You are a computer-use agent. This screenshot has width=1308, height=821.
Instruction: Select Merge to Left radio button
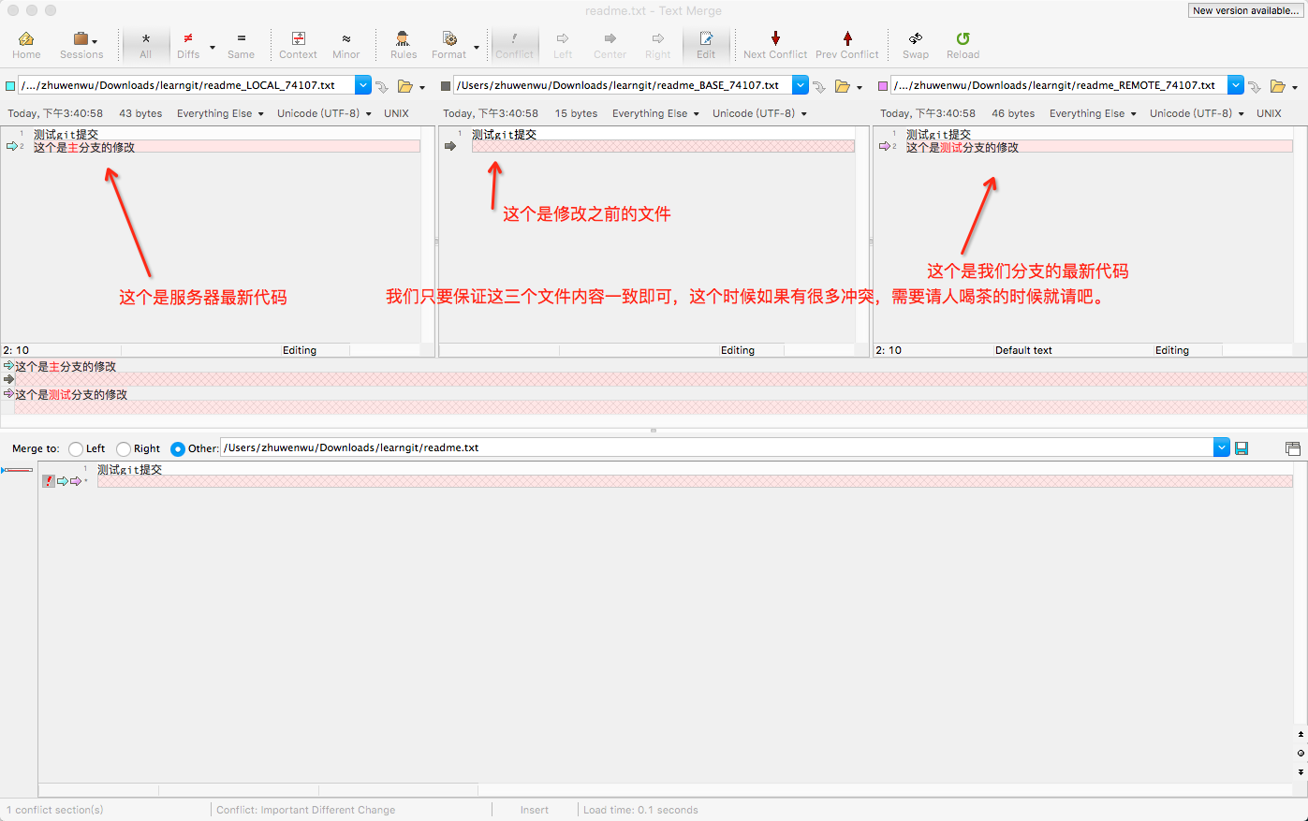click(x=76, y=449)
